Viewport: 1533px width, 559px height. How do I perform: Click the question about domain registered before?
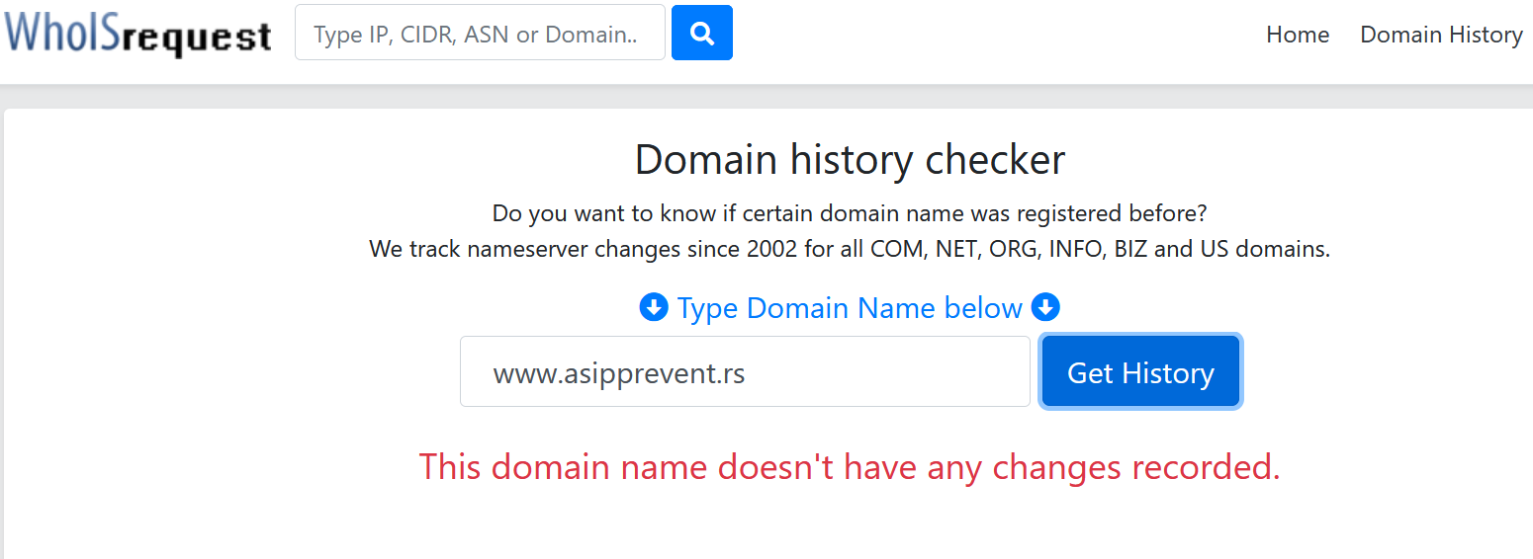[x=850, y=213]
